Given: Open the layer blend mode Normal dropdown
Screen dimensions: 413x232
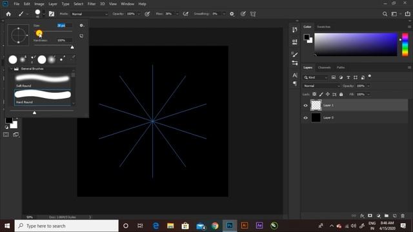Looking at the screenshot, I should tap(322, 86).
